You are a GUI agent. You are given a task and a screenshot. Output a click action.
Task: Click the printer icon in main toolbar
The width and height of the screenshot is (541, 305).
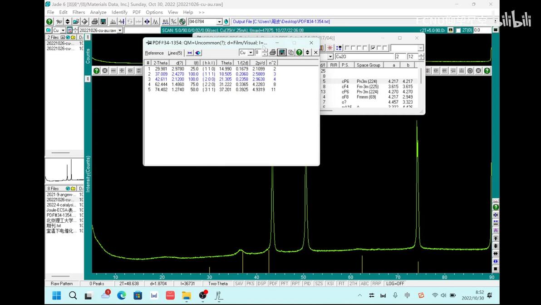tap(94, 22)
